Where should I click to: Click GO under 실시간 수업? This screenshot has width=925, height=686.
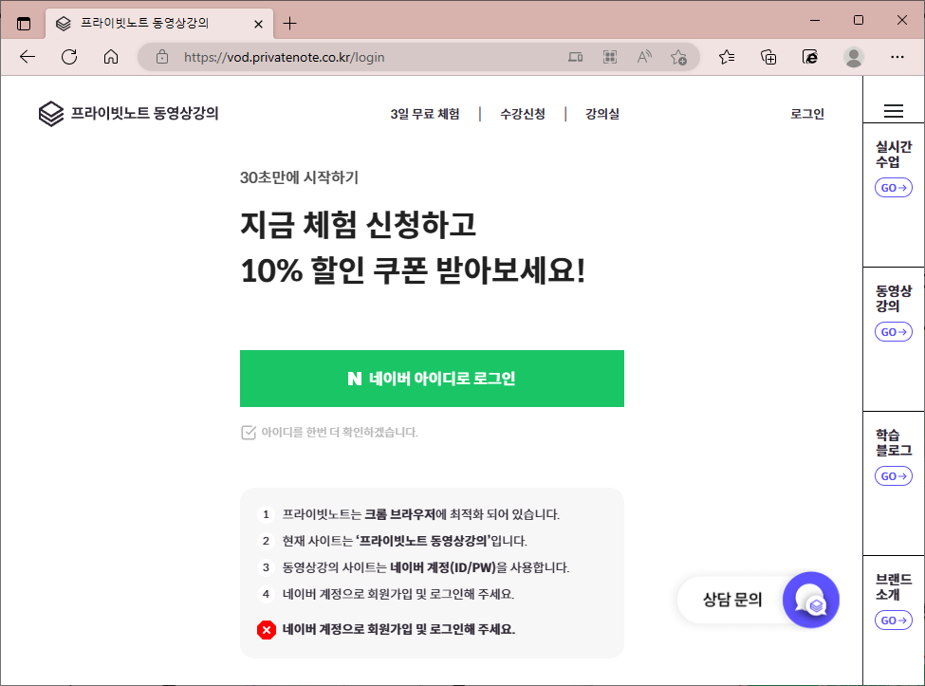[x=893, y=188]
